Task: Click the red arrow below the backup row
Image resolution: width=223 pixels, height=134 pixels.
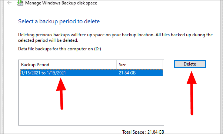Action: 61,94
